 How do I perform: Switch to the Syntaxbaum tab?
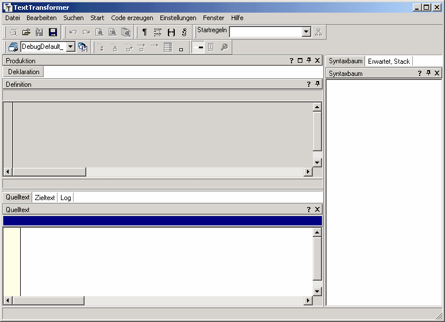346,61
